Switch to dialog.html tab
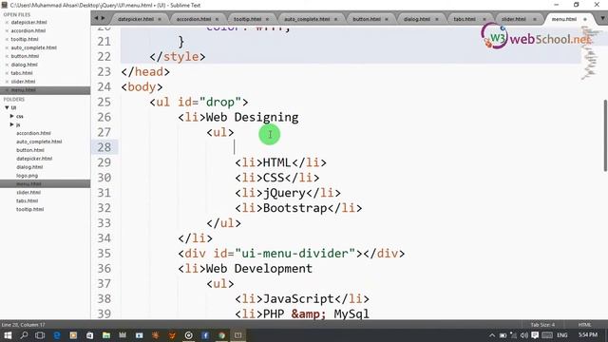This screenshot has width=608, height=342. pyautogui.click(x=416, y=19)
